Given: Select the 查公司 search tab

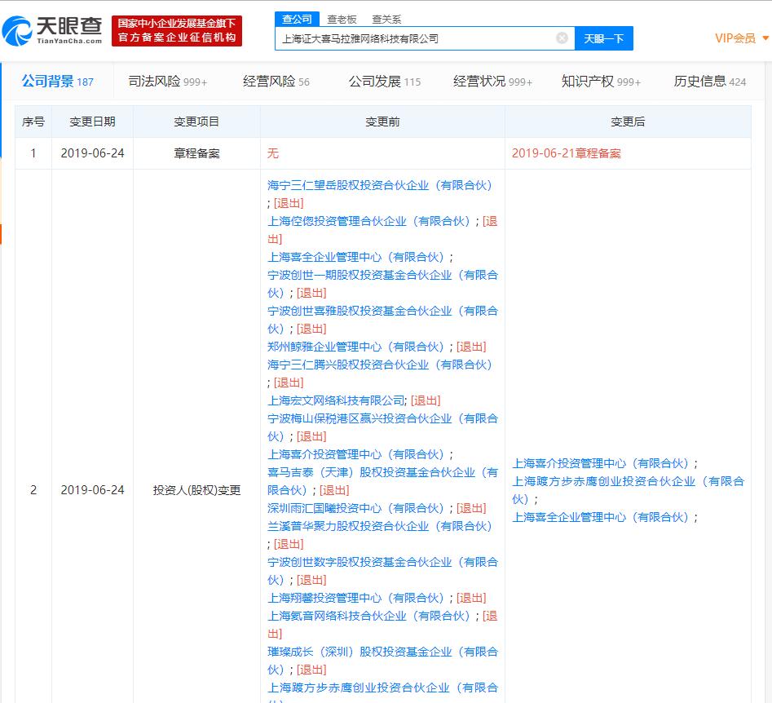Looking at the screenshot, I should [x=298, y=19].
